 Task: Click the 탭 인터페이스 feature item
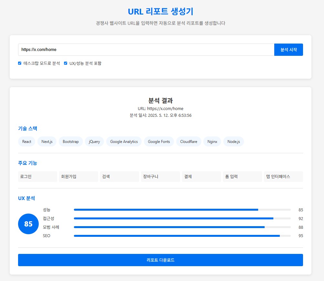point(283,176)
